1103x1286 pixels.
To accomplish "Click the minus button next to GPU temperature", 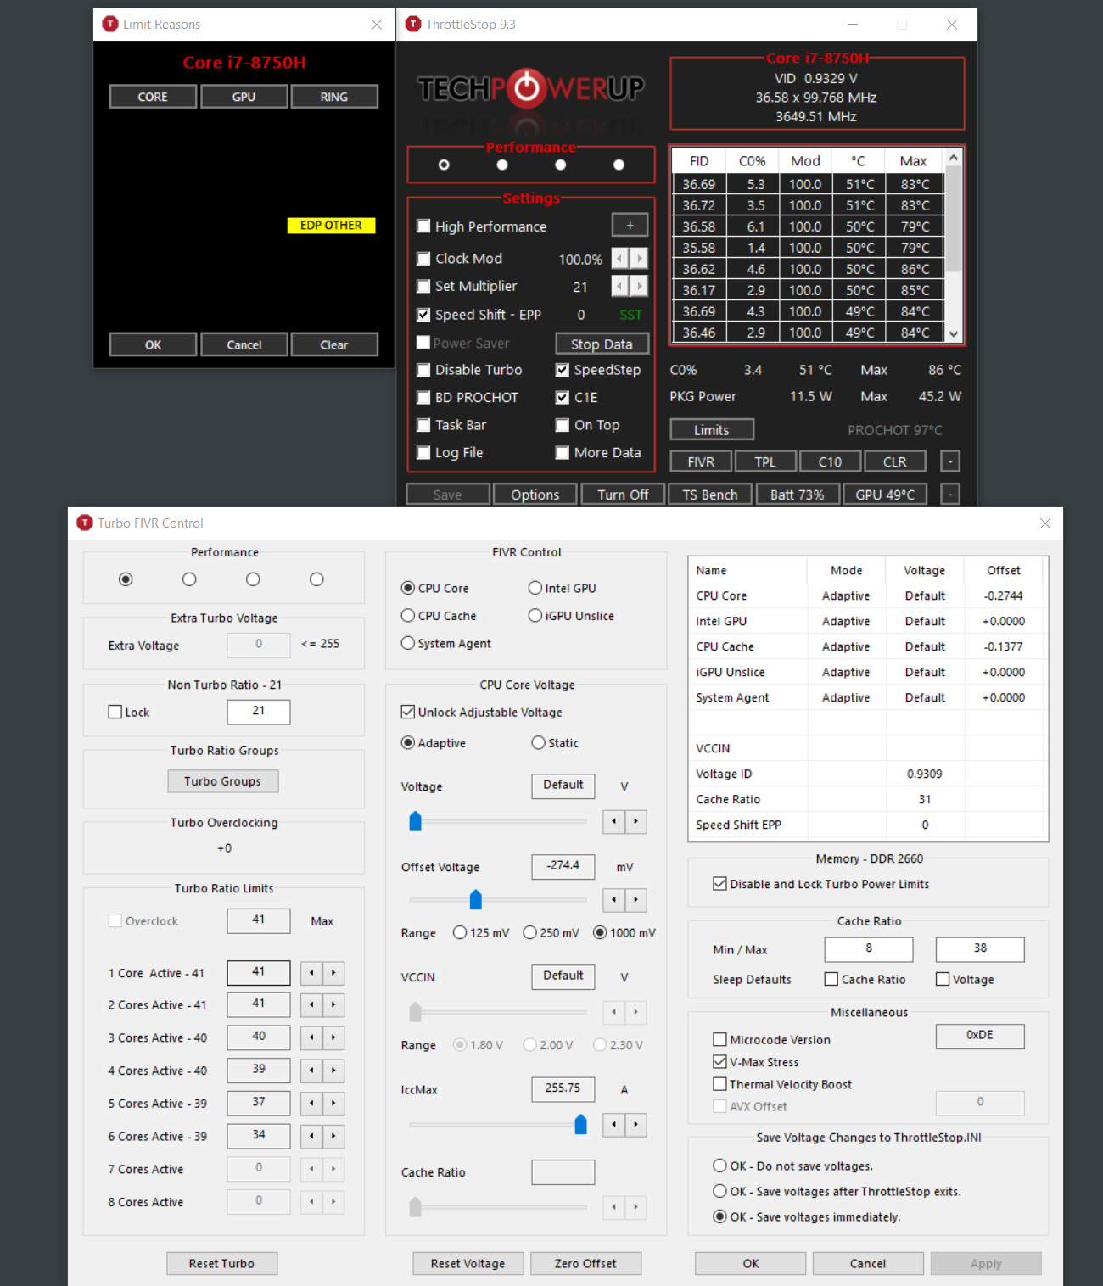I will tap(950, 495).
